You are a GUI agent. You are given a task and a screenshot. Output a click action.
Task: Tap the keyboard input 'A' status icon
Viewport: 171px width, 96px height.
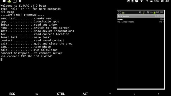pos(20,1)
